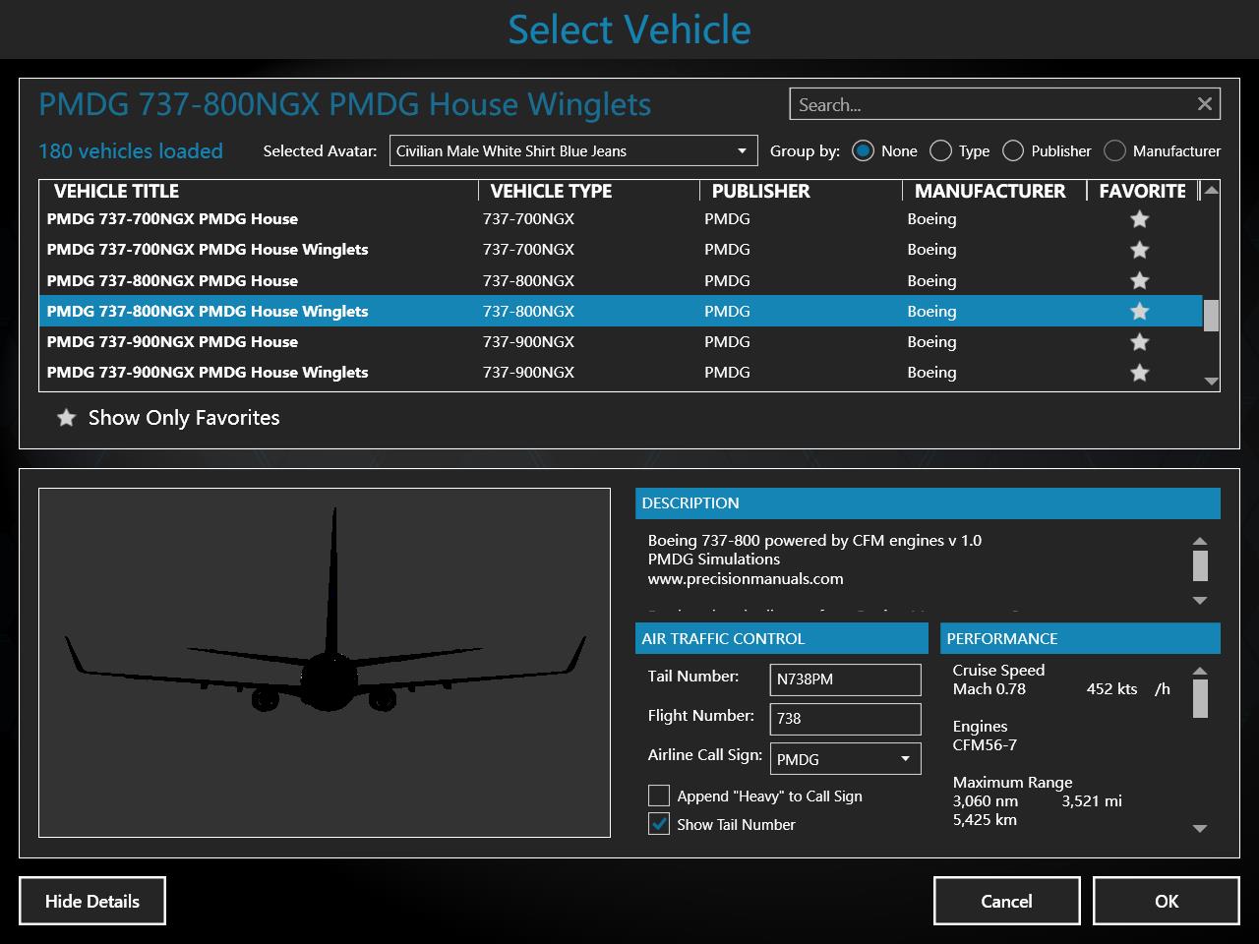Screen dimensions: 1259x944
Task: Sort by Manufacturer column header
Action: click(994, 191)
